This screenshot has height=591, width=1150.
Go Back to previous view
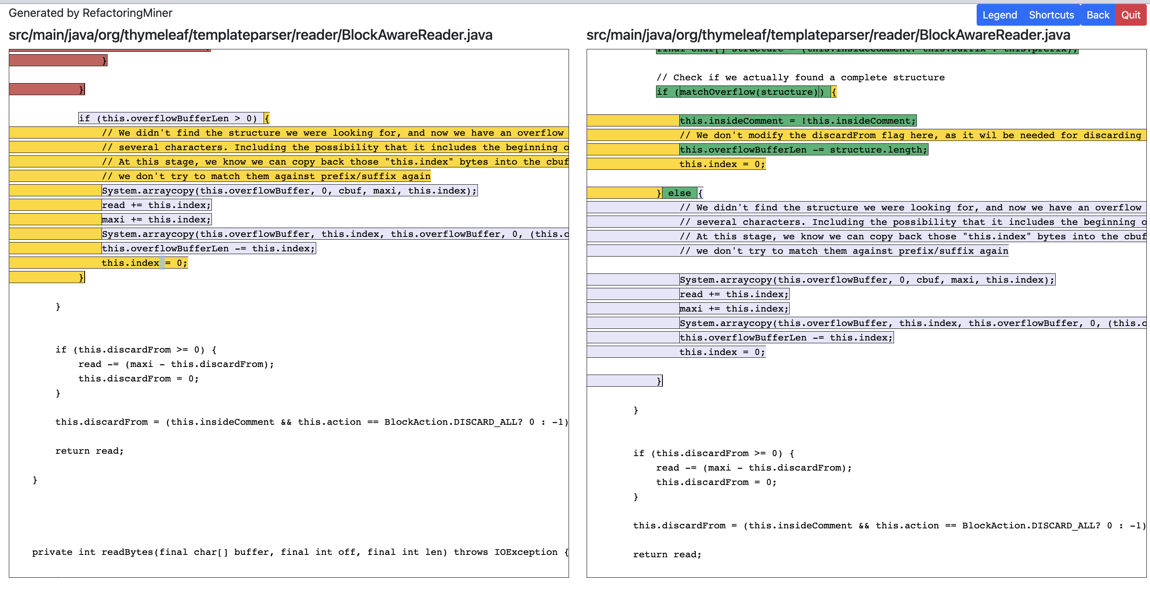[1098, 15]
